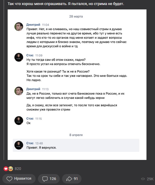Open Стас profile name link at 11:09
The width and height of the screenshot is (155, 185).
pos(30,55)
